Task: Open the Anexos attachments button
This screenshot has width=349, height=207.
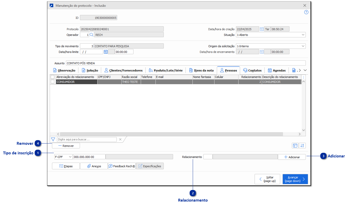Action: tap(94, 166)
